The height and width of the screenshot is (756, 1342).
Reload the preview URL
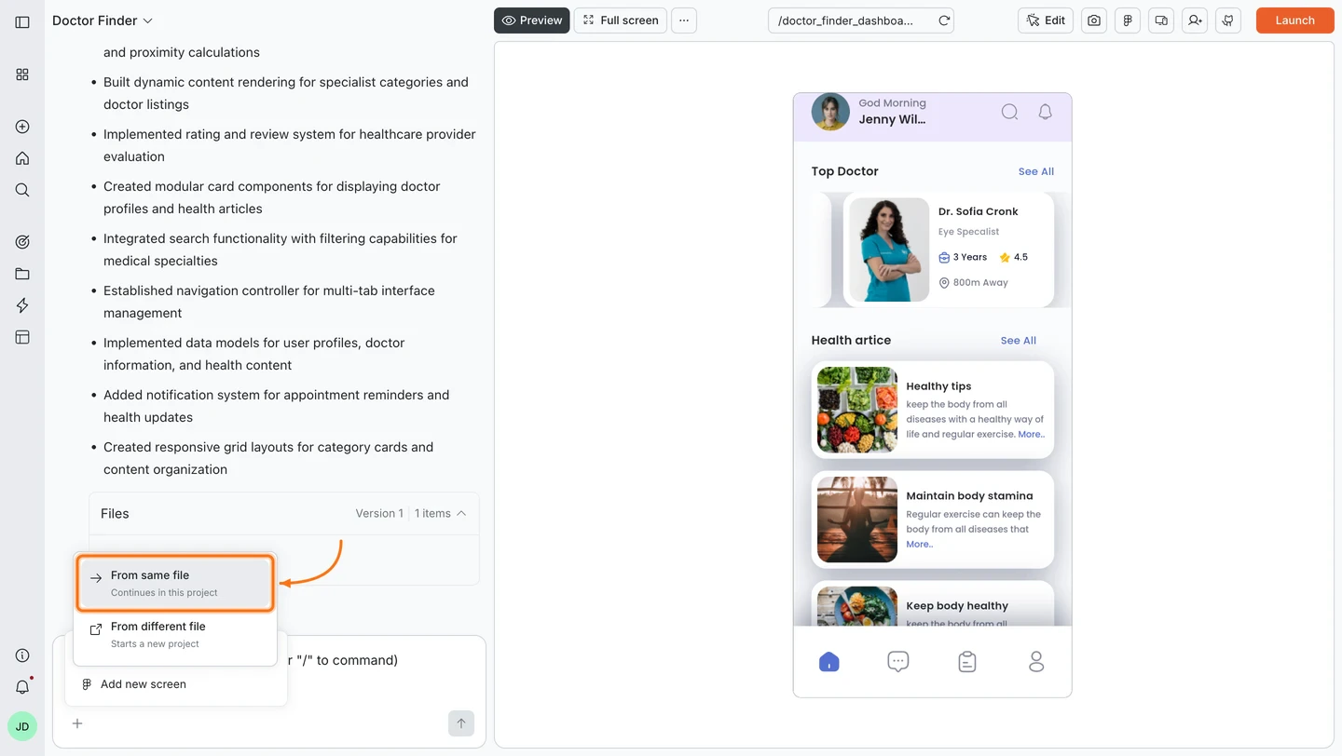click(x=944, y=20)
